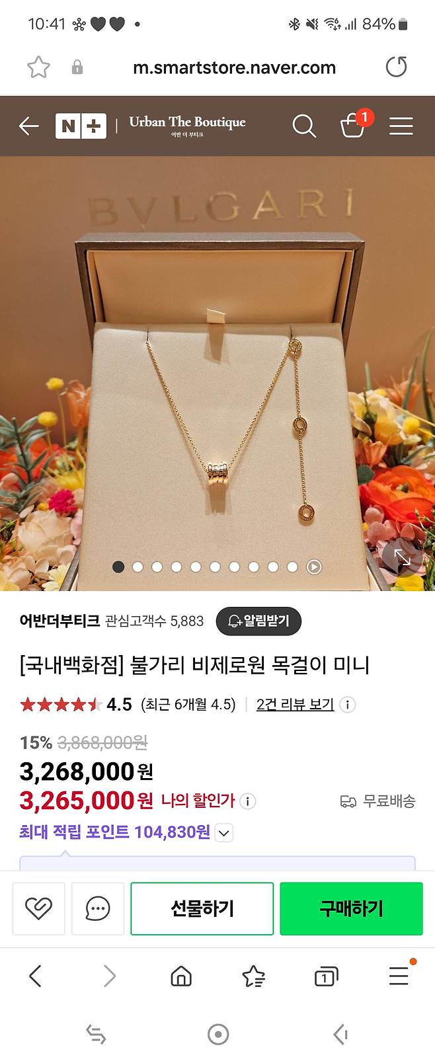Expand the 최대 적립 포인트 details

pyautogui.click(x=224, y=833)
